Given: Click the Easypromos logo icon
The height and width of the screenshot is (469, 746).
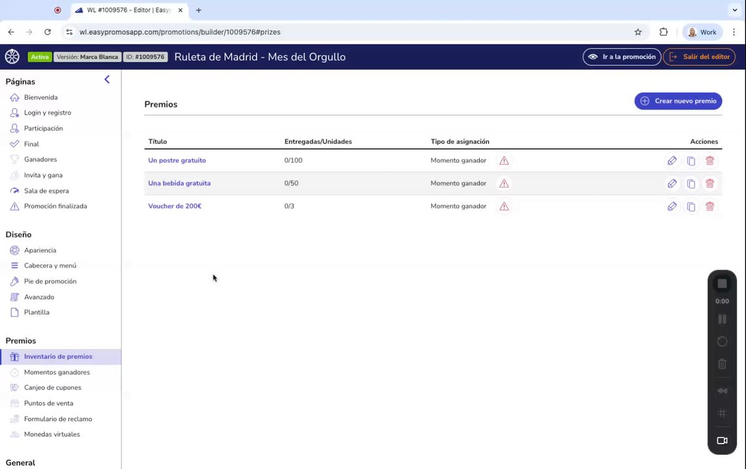Looking at the screenshot, I should pos(12,57).
